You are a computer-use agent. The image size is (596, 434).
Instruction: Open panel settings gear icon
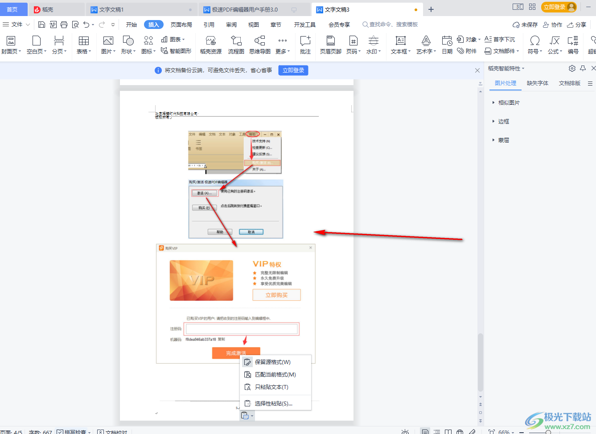coord(572,68)
